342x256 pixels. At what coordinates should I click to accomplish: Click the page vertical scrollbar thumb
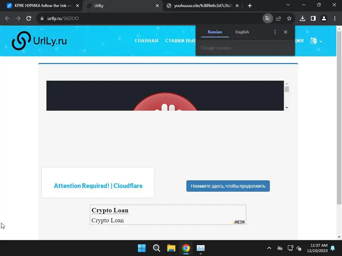[x=339, y=118]
